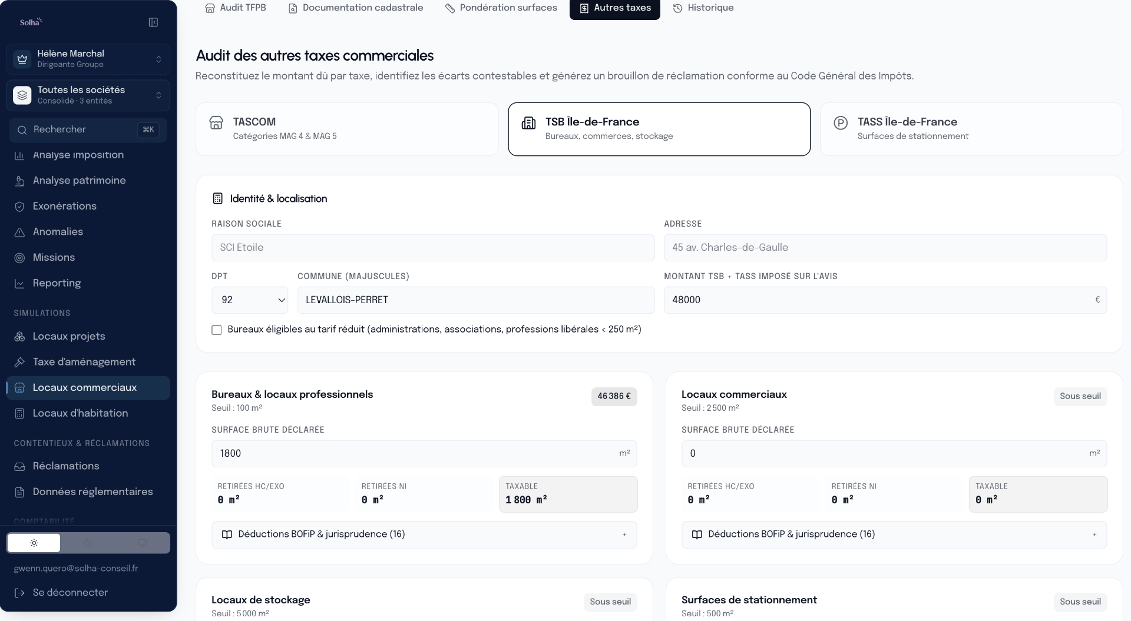This screenshot has width=1131, height=621.
Task: Open the Analyse imposition chart icon
Action: 19,155
